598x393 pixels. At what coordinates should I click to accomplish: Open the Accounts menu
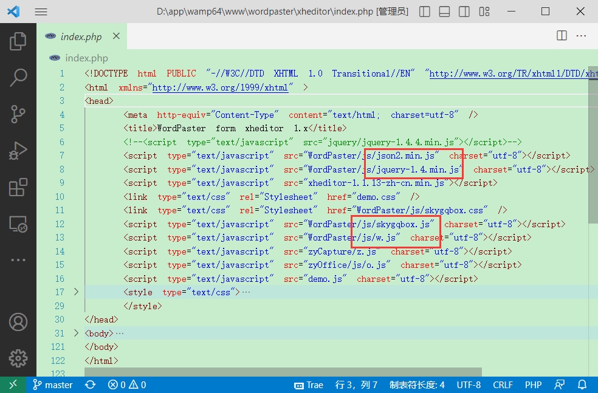pyautogui.click(x=18, y=321)
